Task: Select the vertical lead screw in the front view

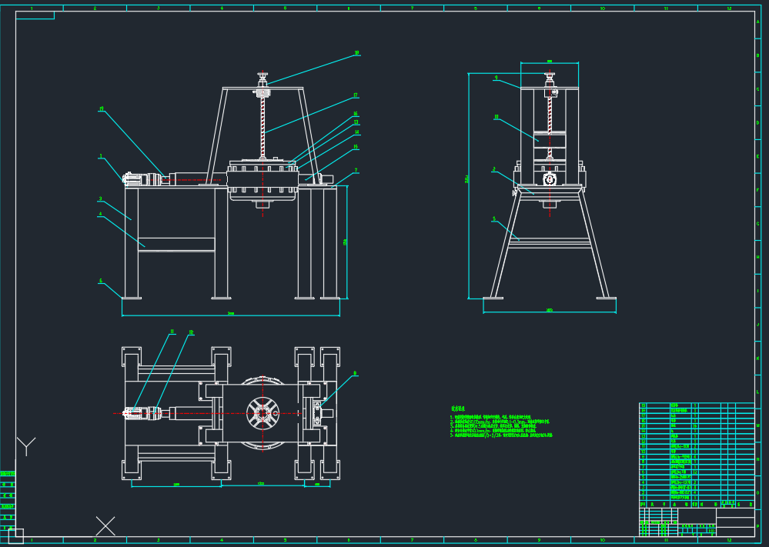Action: tap(262, 128)
